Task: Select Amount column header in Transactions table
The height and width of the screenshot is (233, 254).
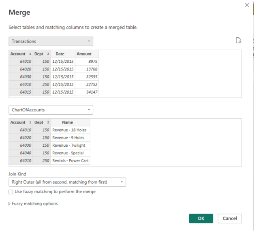Action: pos(84,53)
